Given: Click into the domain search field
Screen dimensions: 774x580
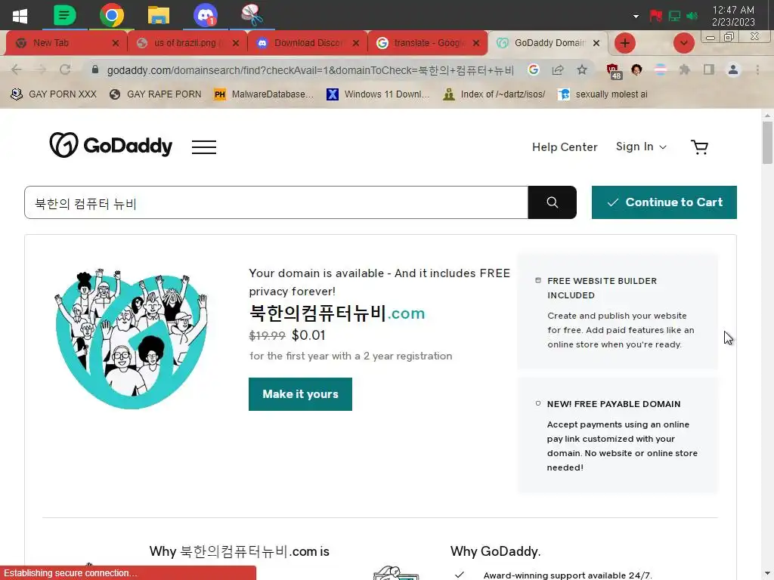Looking at the screenshot, I should (x=276, y=202).
